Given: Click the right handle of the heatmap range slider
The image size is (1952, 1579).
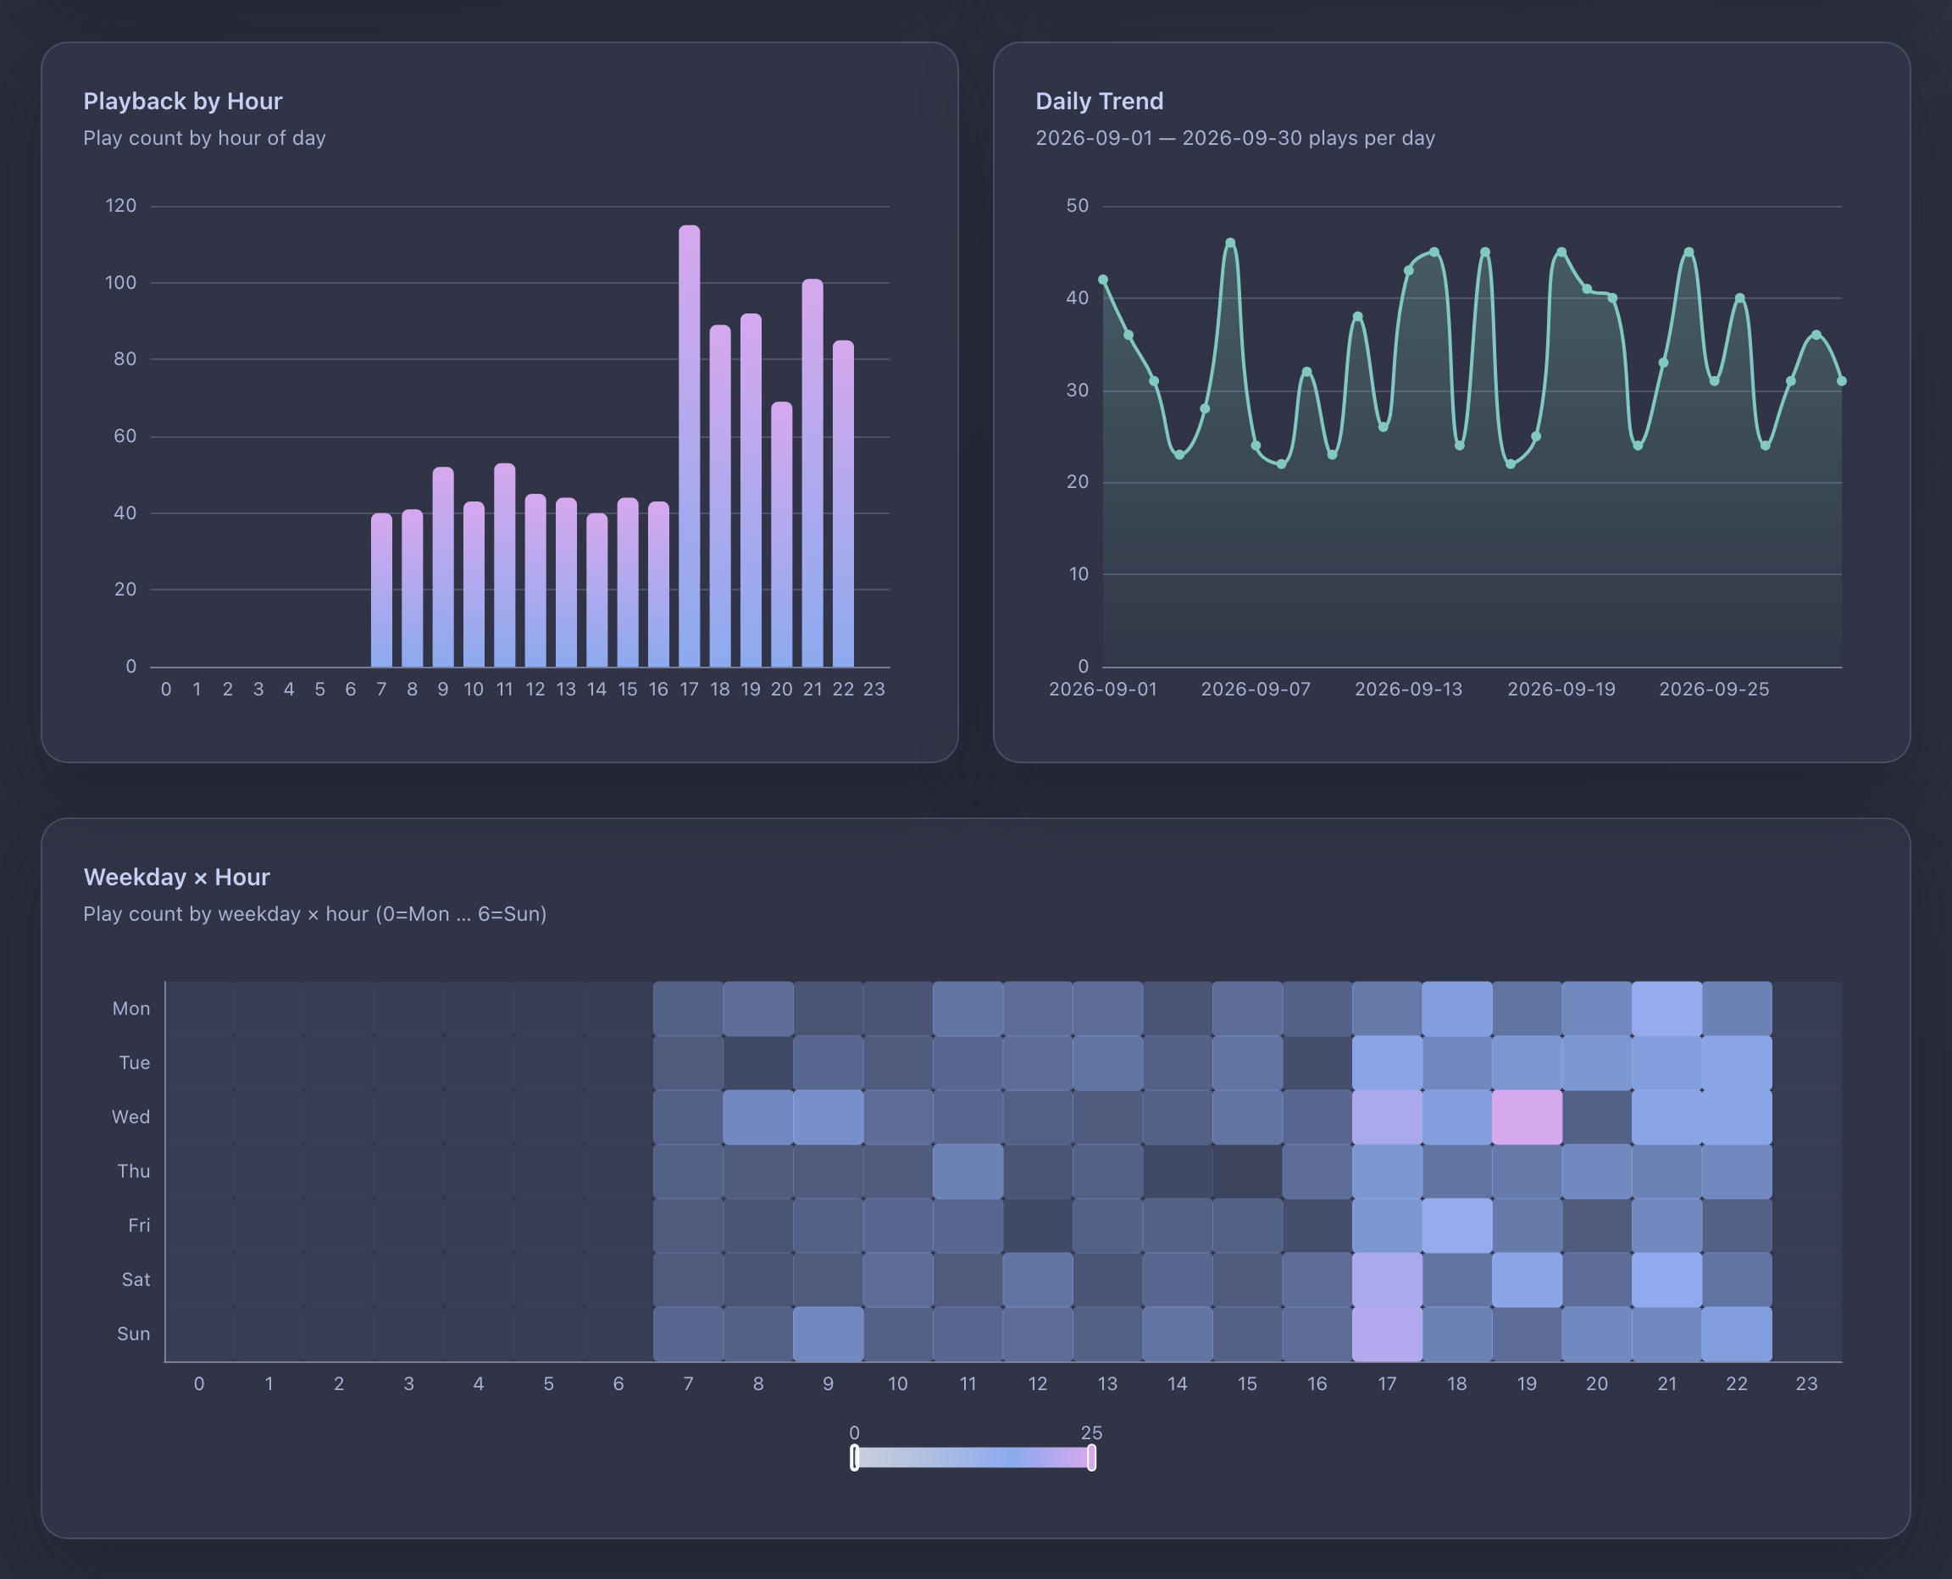Looking at the screenshot, I should point(1091,1458).
